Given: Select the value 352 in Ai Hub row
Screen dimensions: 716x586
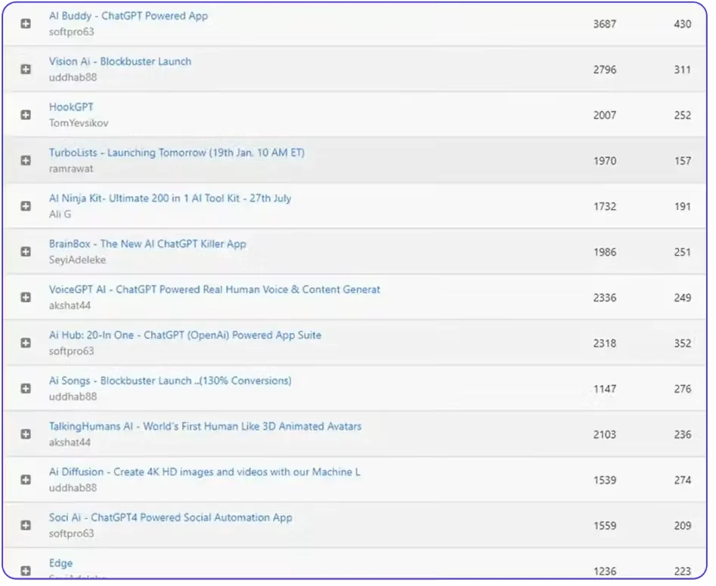Looking at the screenshot, I should (x=682, y=344).
